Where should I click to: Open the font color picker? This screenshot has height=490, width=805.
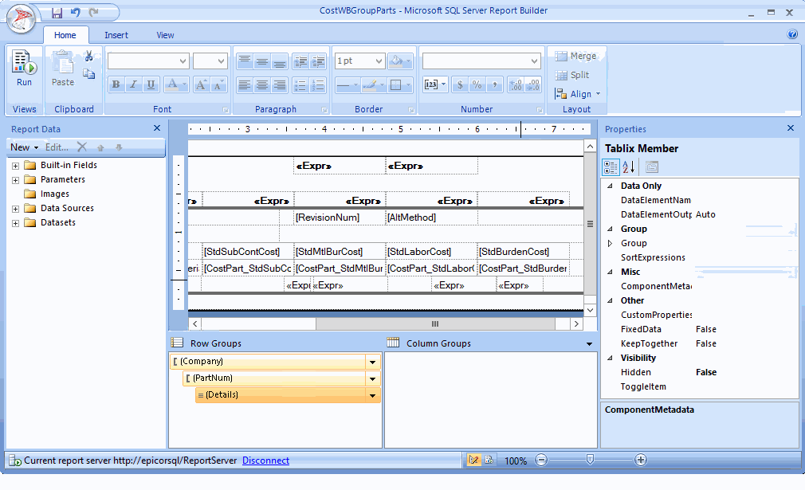tap(175, 84)
